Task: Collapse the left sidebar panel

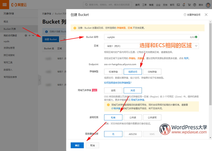Action: point(39,80)
